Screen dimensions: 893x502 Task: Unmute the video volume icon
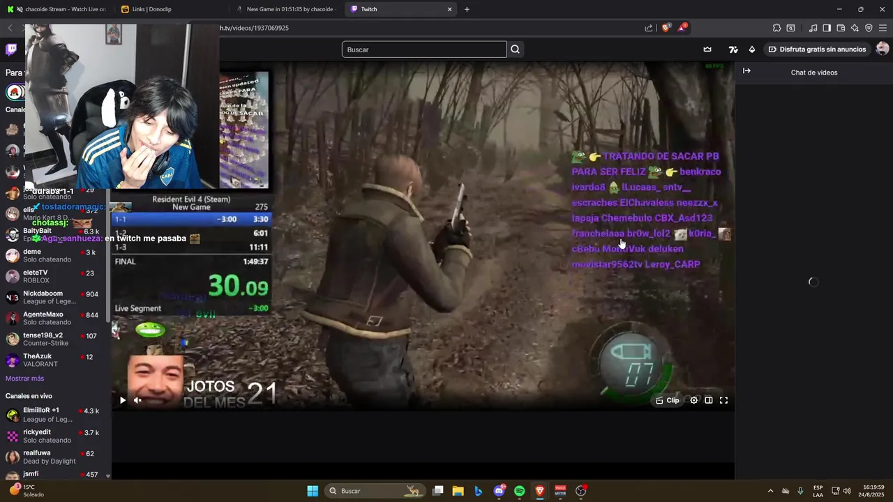coord(137,400)
